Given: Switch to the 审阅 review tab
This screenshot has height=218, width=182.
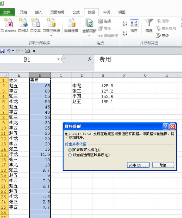Looking at the screenshot, I should pos(106,12).
